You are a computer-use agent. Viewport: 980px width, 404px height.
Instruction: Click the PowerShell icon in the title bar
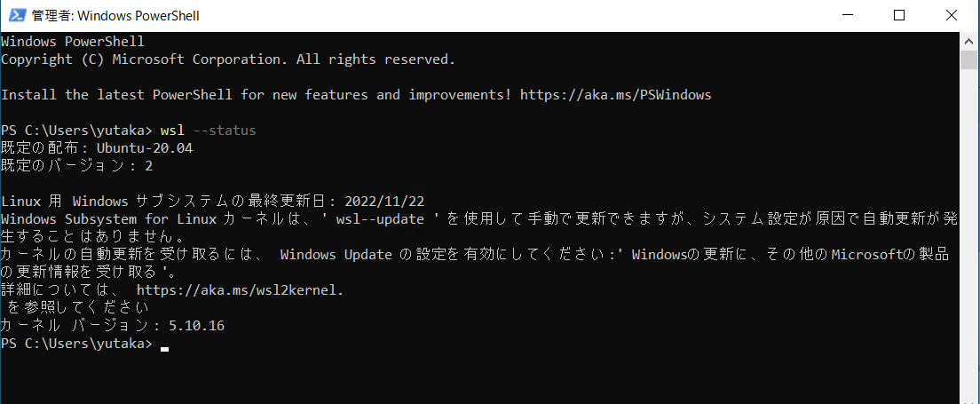tap(16, 16)
